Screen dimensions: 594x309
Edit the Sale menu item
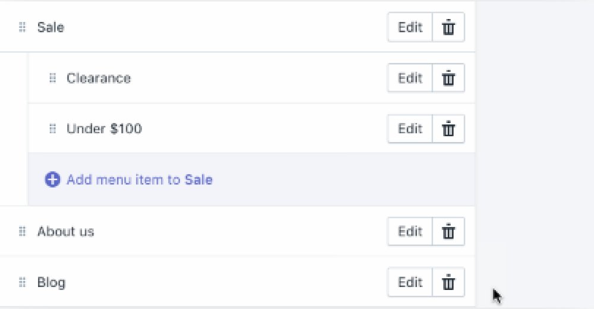pos(410,27)
